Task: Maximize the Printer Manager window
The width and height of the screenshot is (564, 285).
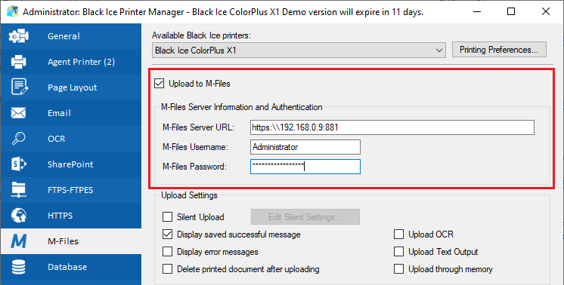Action: (511, 12)
